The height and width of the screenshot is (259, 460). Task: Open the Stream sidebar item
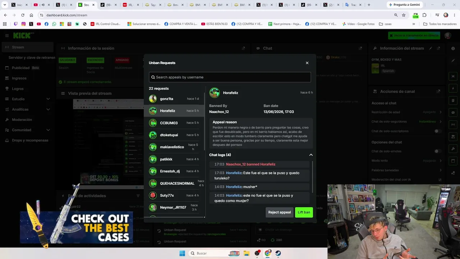[x=27, y=47]
